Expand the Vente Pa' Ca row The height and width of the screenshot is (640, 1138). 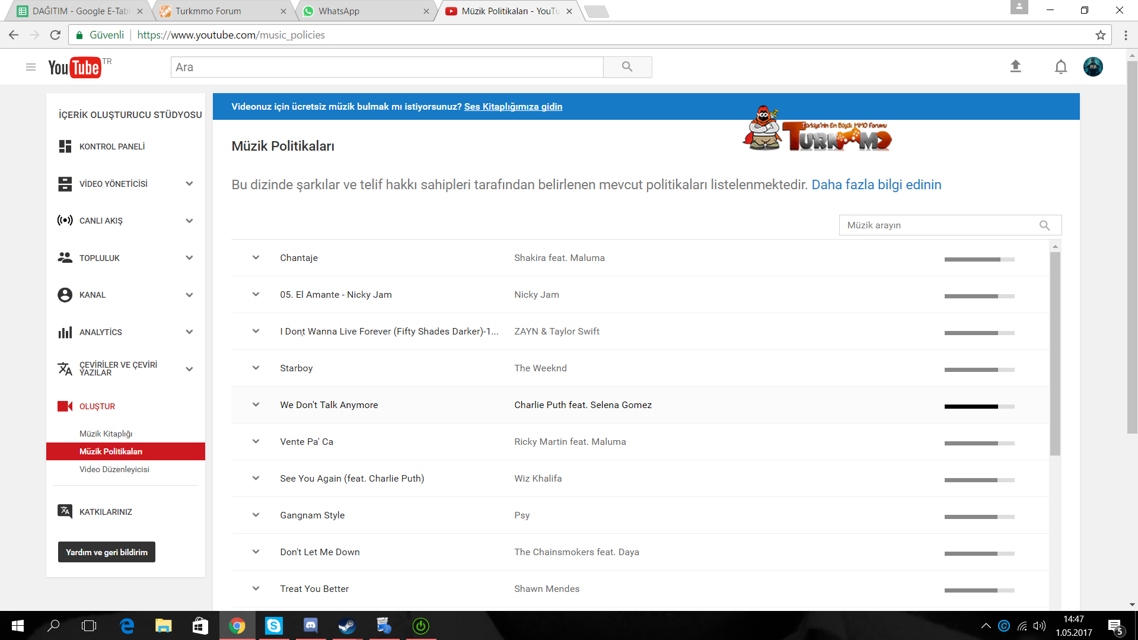pyautogui.click(x=256, y=441)
